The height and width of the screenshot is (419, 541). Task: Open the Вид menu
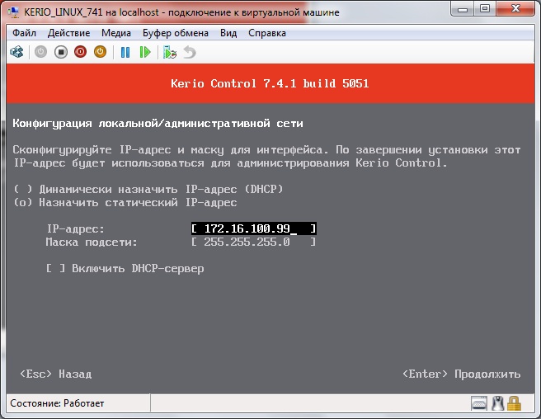point(228,33)
